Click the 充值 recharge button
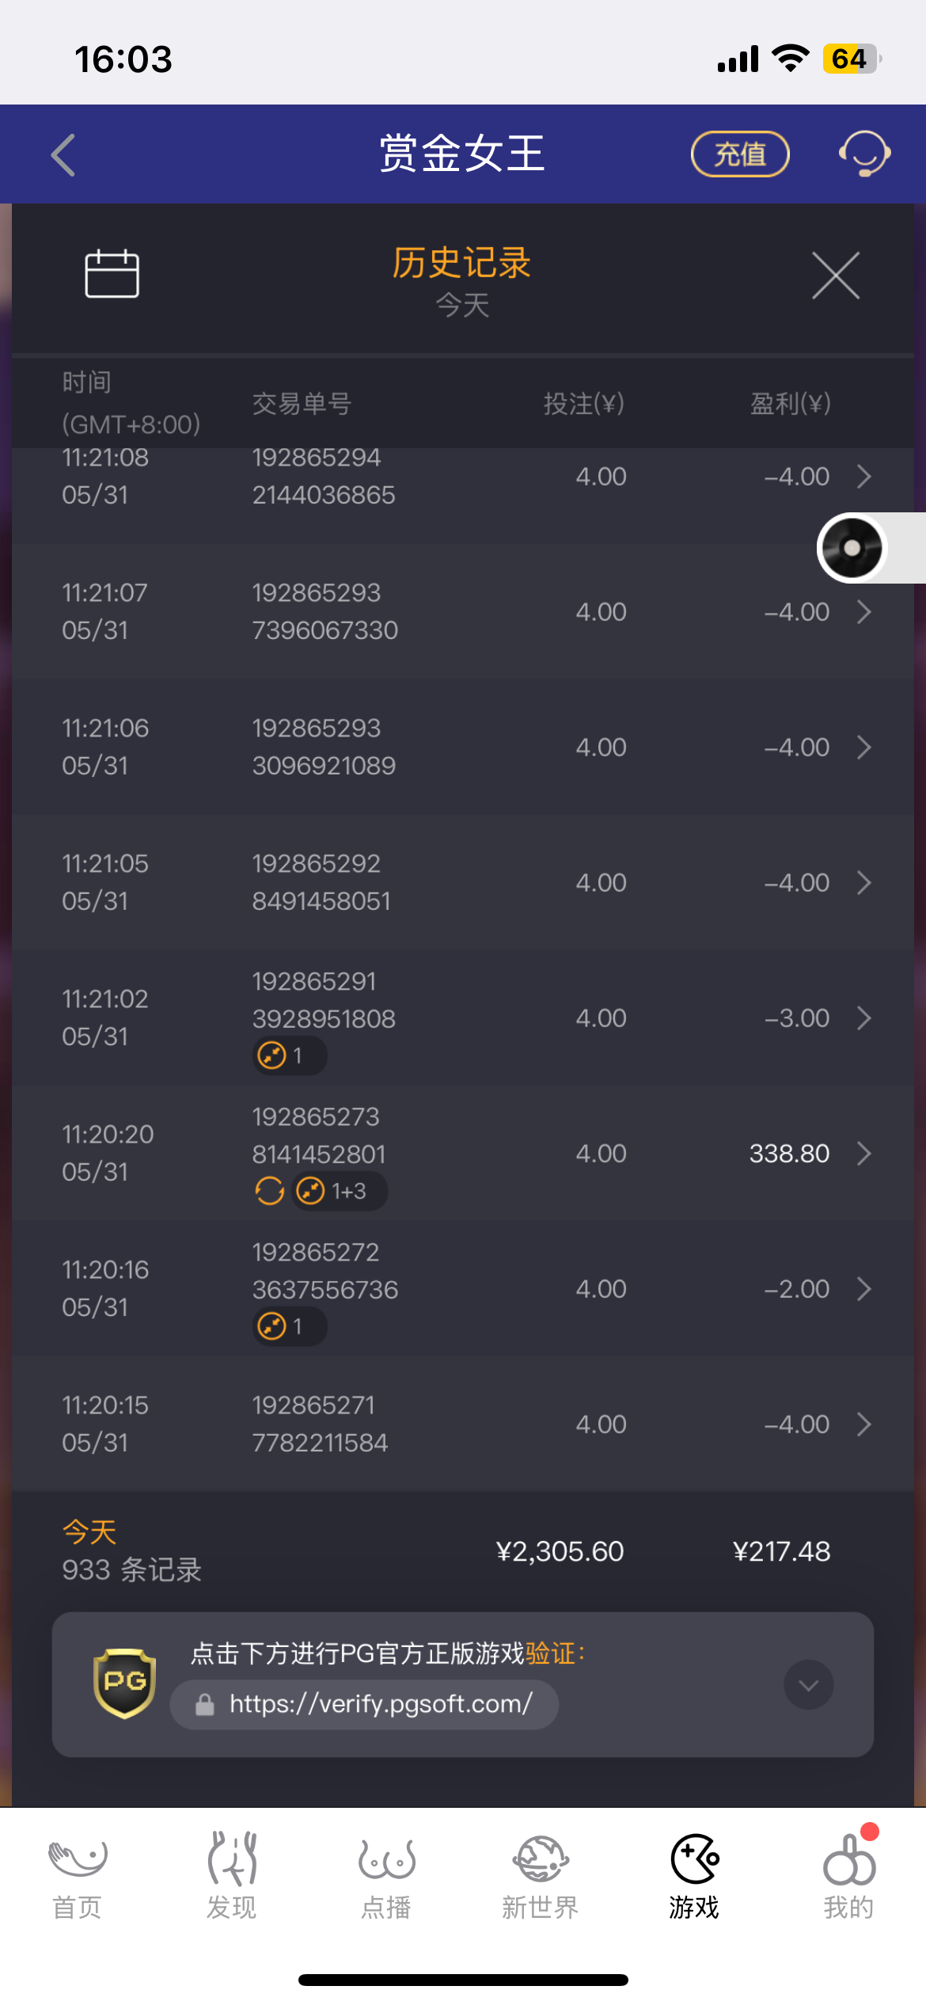This screenshot has height=2005, width=926. pos(740,154)
